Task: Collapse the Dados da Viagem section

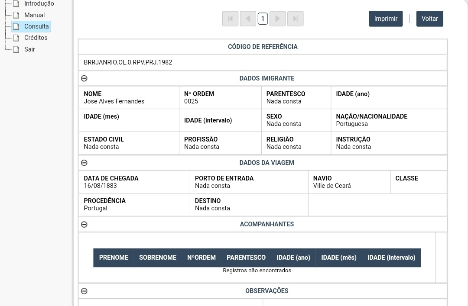Action: (84, 163)
